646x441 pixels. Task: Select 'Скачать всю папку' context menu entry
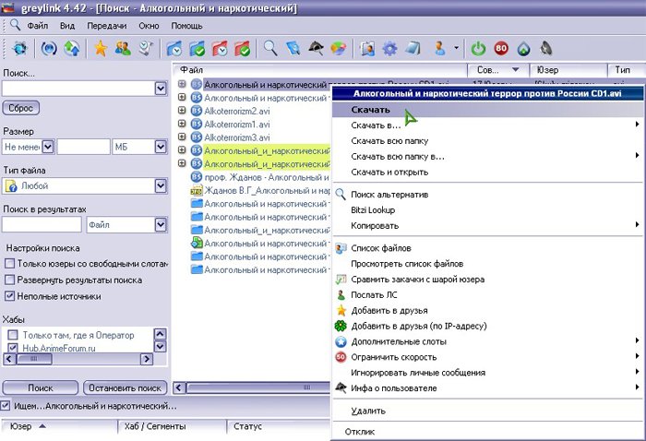tap(488, 141)
